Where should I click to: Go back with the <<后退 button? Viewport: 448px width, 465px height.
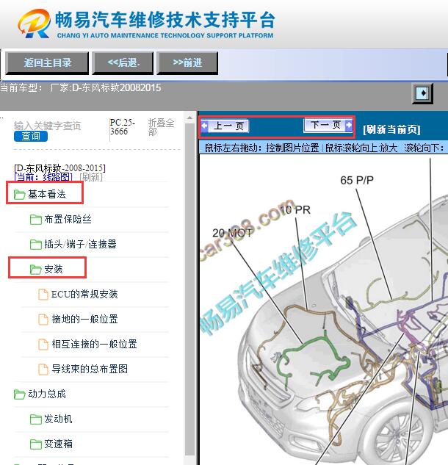[x=123, y=62]
